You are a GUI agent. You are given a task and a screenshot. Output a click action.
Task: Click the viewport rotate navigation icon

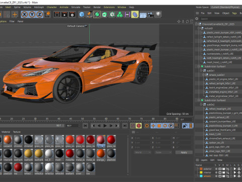187,22
